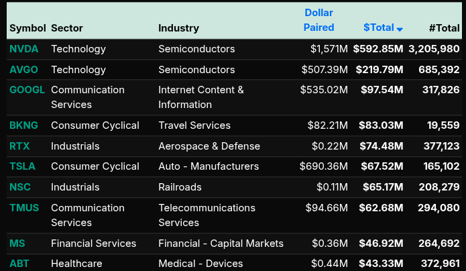Image resolution: width=466 pixels, height=271 pixels.
Task: Sort by the #Total column header
Action: point(444,28)
